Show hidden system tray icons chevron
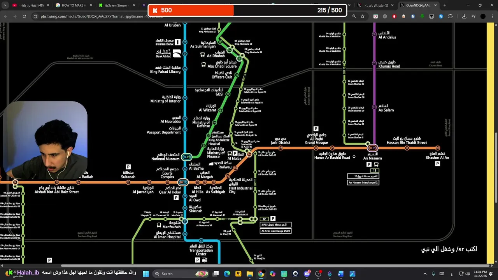 click(425, 274)
